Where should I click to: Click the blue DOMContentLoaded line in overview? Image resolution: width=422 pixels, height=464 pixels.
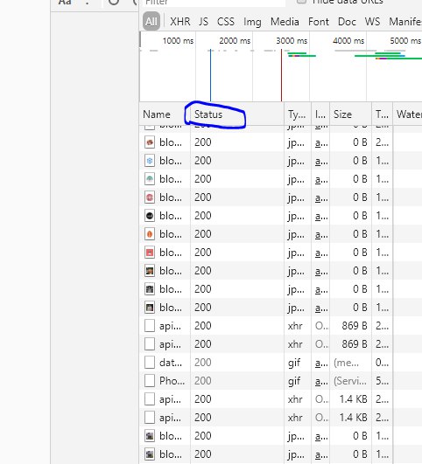pos(210,75)
